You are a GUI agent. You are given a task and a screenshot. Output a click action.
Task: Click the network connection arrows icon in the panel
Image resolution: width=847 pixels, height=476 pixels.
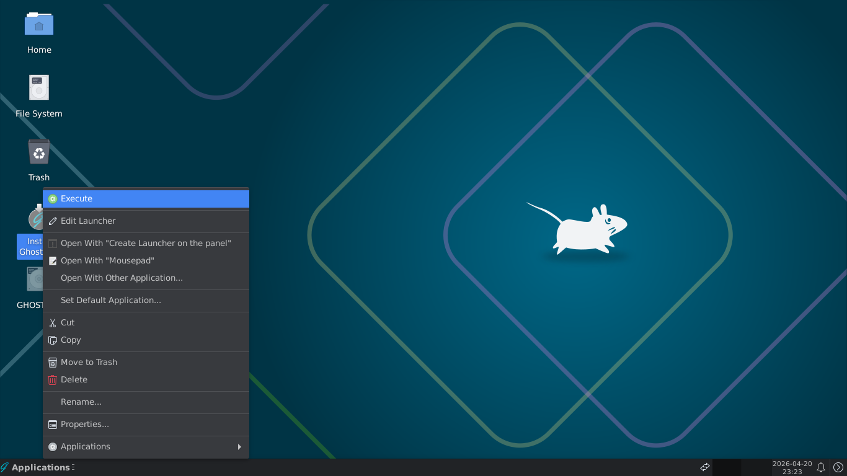(x=705, y=467)
